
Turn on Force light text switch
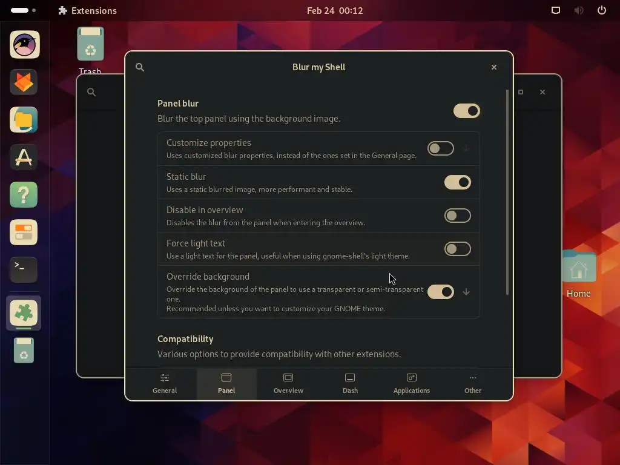coord(458,249)
